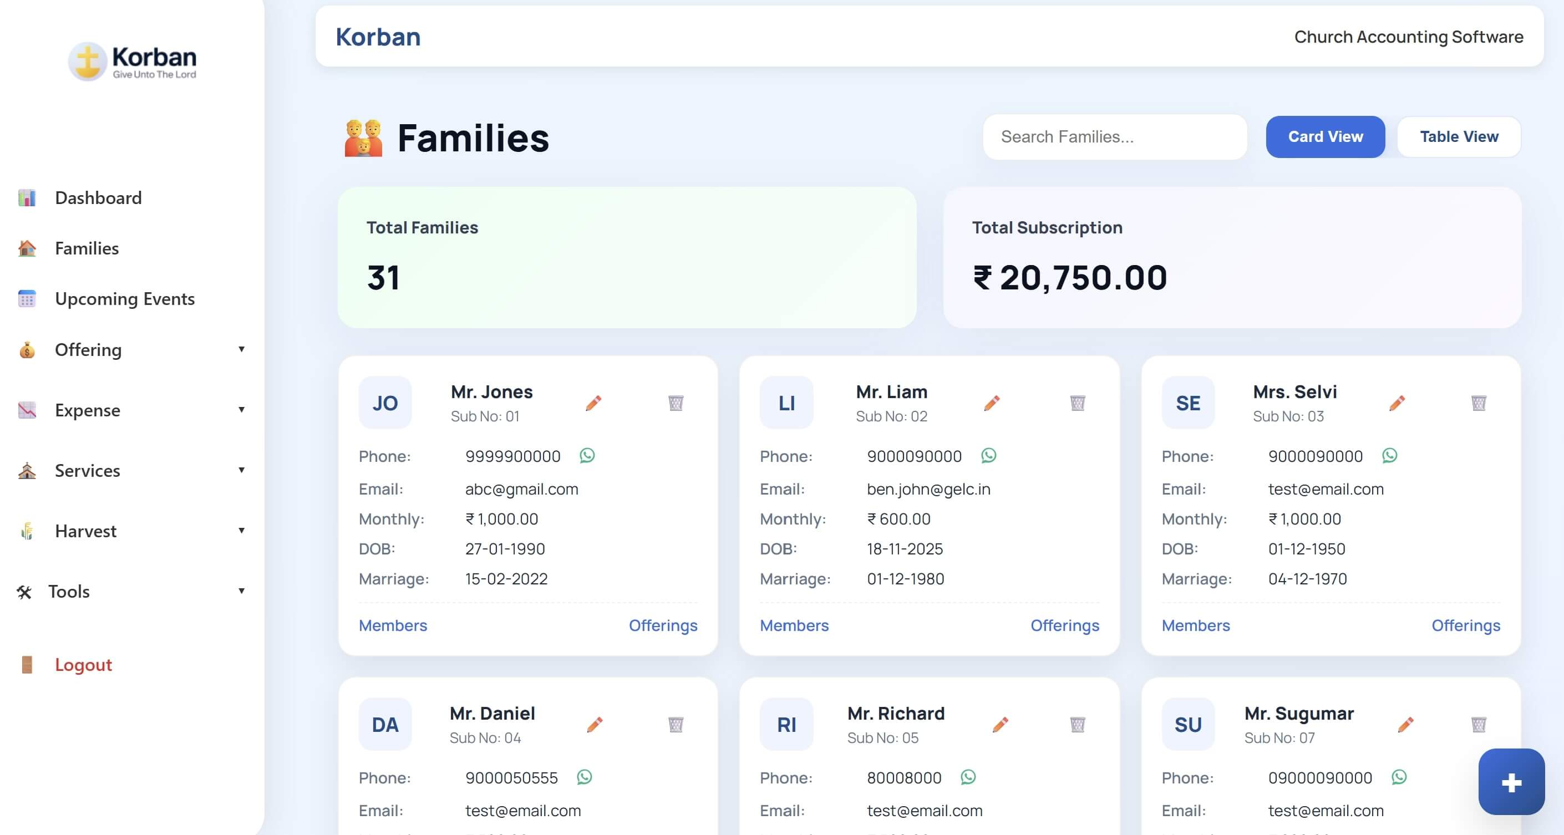Image resolution: width=1564 pixels, height=835 pixels.
Task: Click the Total Families summary card
Action: [x=627, y=258]
